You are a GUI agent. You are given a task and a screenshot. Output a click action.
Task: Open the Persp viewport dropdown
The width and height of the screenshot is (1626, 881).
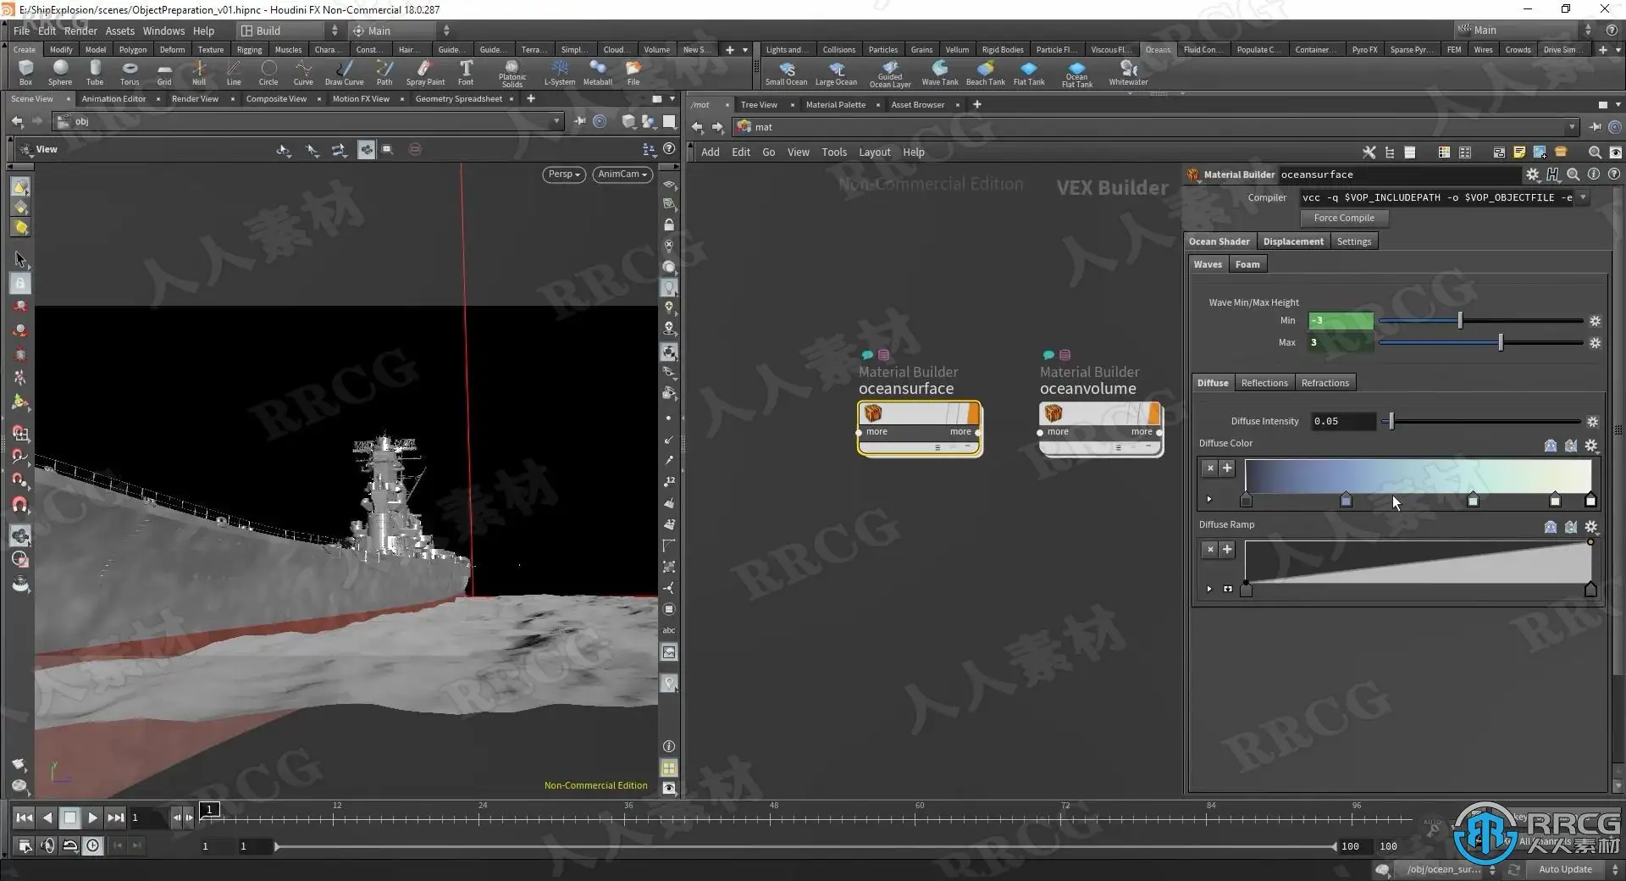[563, 175]
